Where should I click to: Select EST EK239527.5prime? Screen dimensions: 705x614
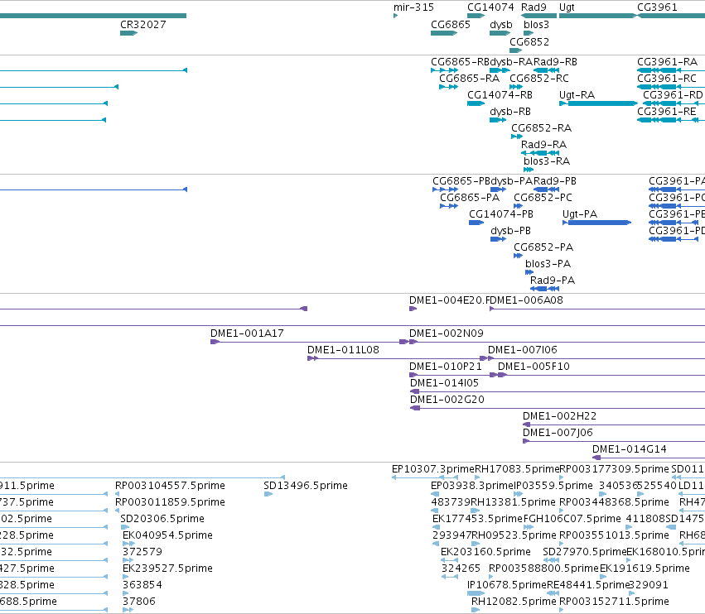(x=125, y=577)
